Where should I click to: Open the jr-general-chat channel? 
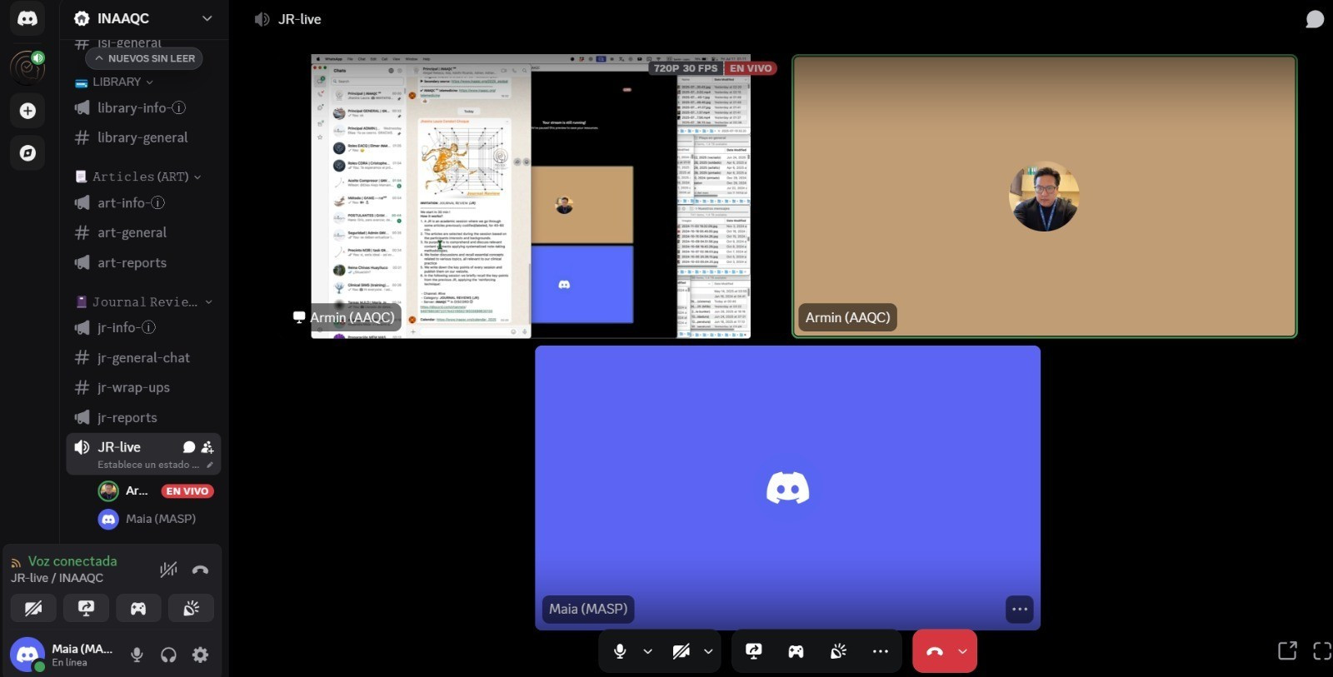143,358
